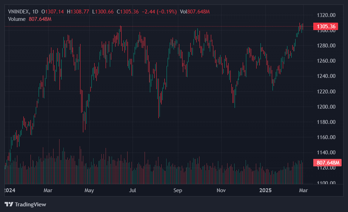Select the Mar 2024 time axis label

(x=48, y=190)
